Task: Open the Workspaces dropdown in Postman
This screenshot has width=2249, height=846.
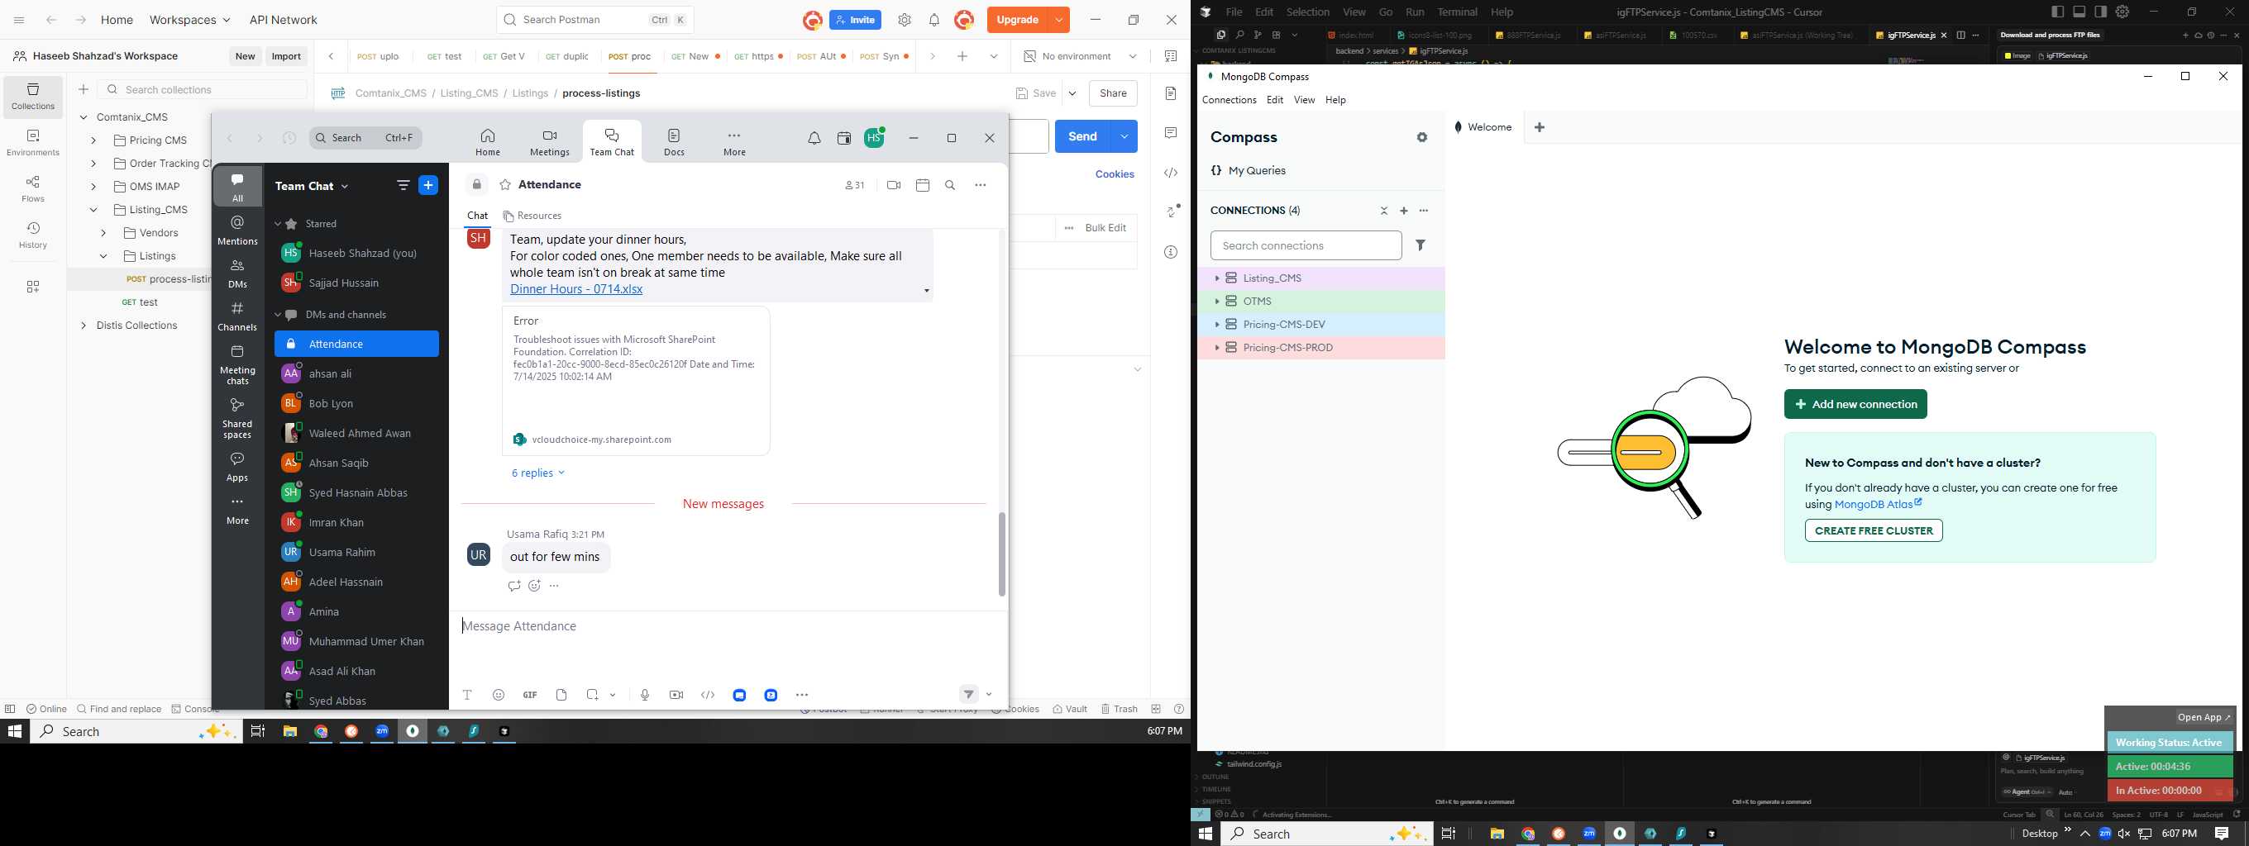Action: pos(189,20)
